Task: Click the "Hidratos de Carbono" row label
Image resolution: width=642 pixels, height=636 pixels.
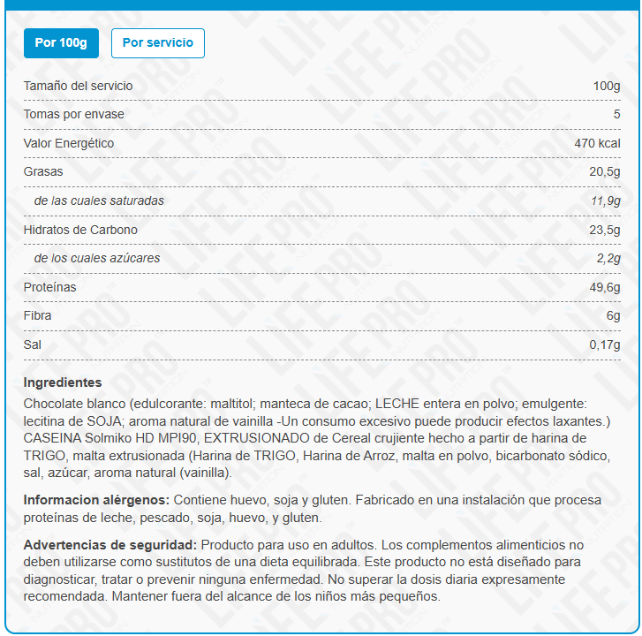Action: click(x=80, y=230)
